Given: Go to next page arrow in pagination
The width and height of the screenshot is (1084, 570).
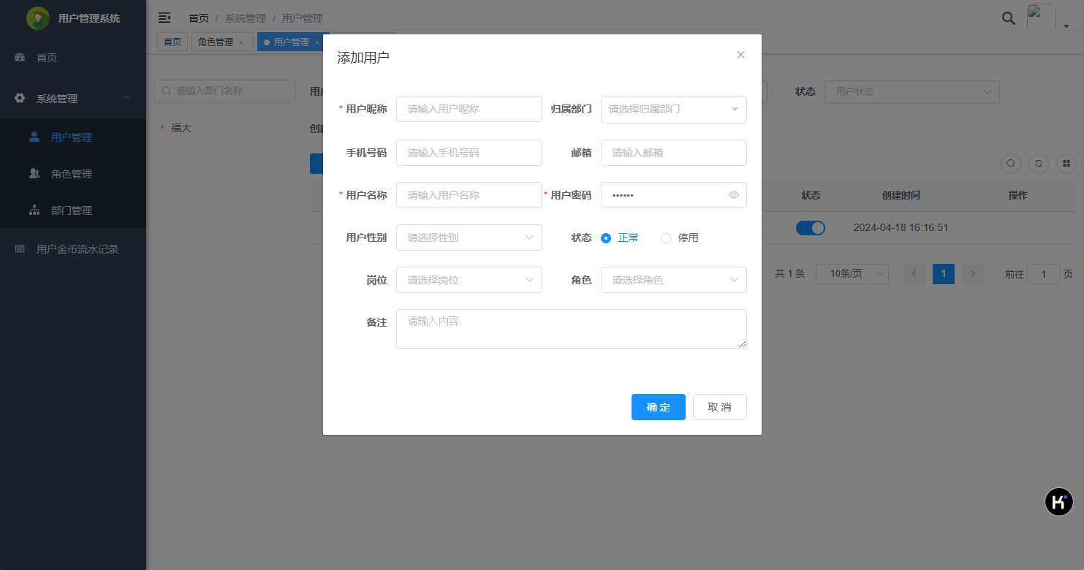Looking at the screenshot, I should point(972,274).
